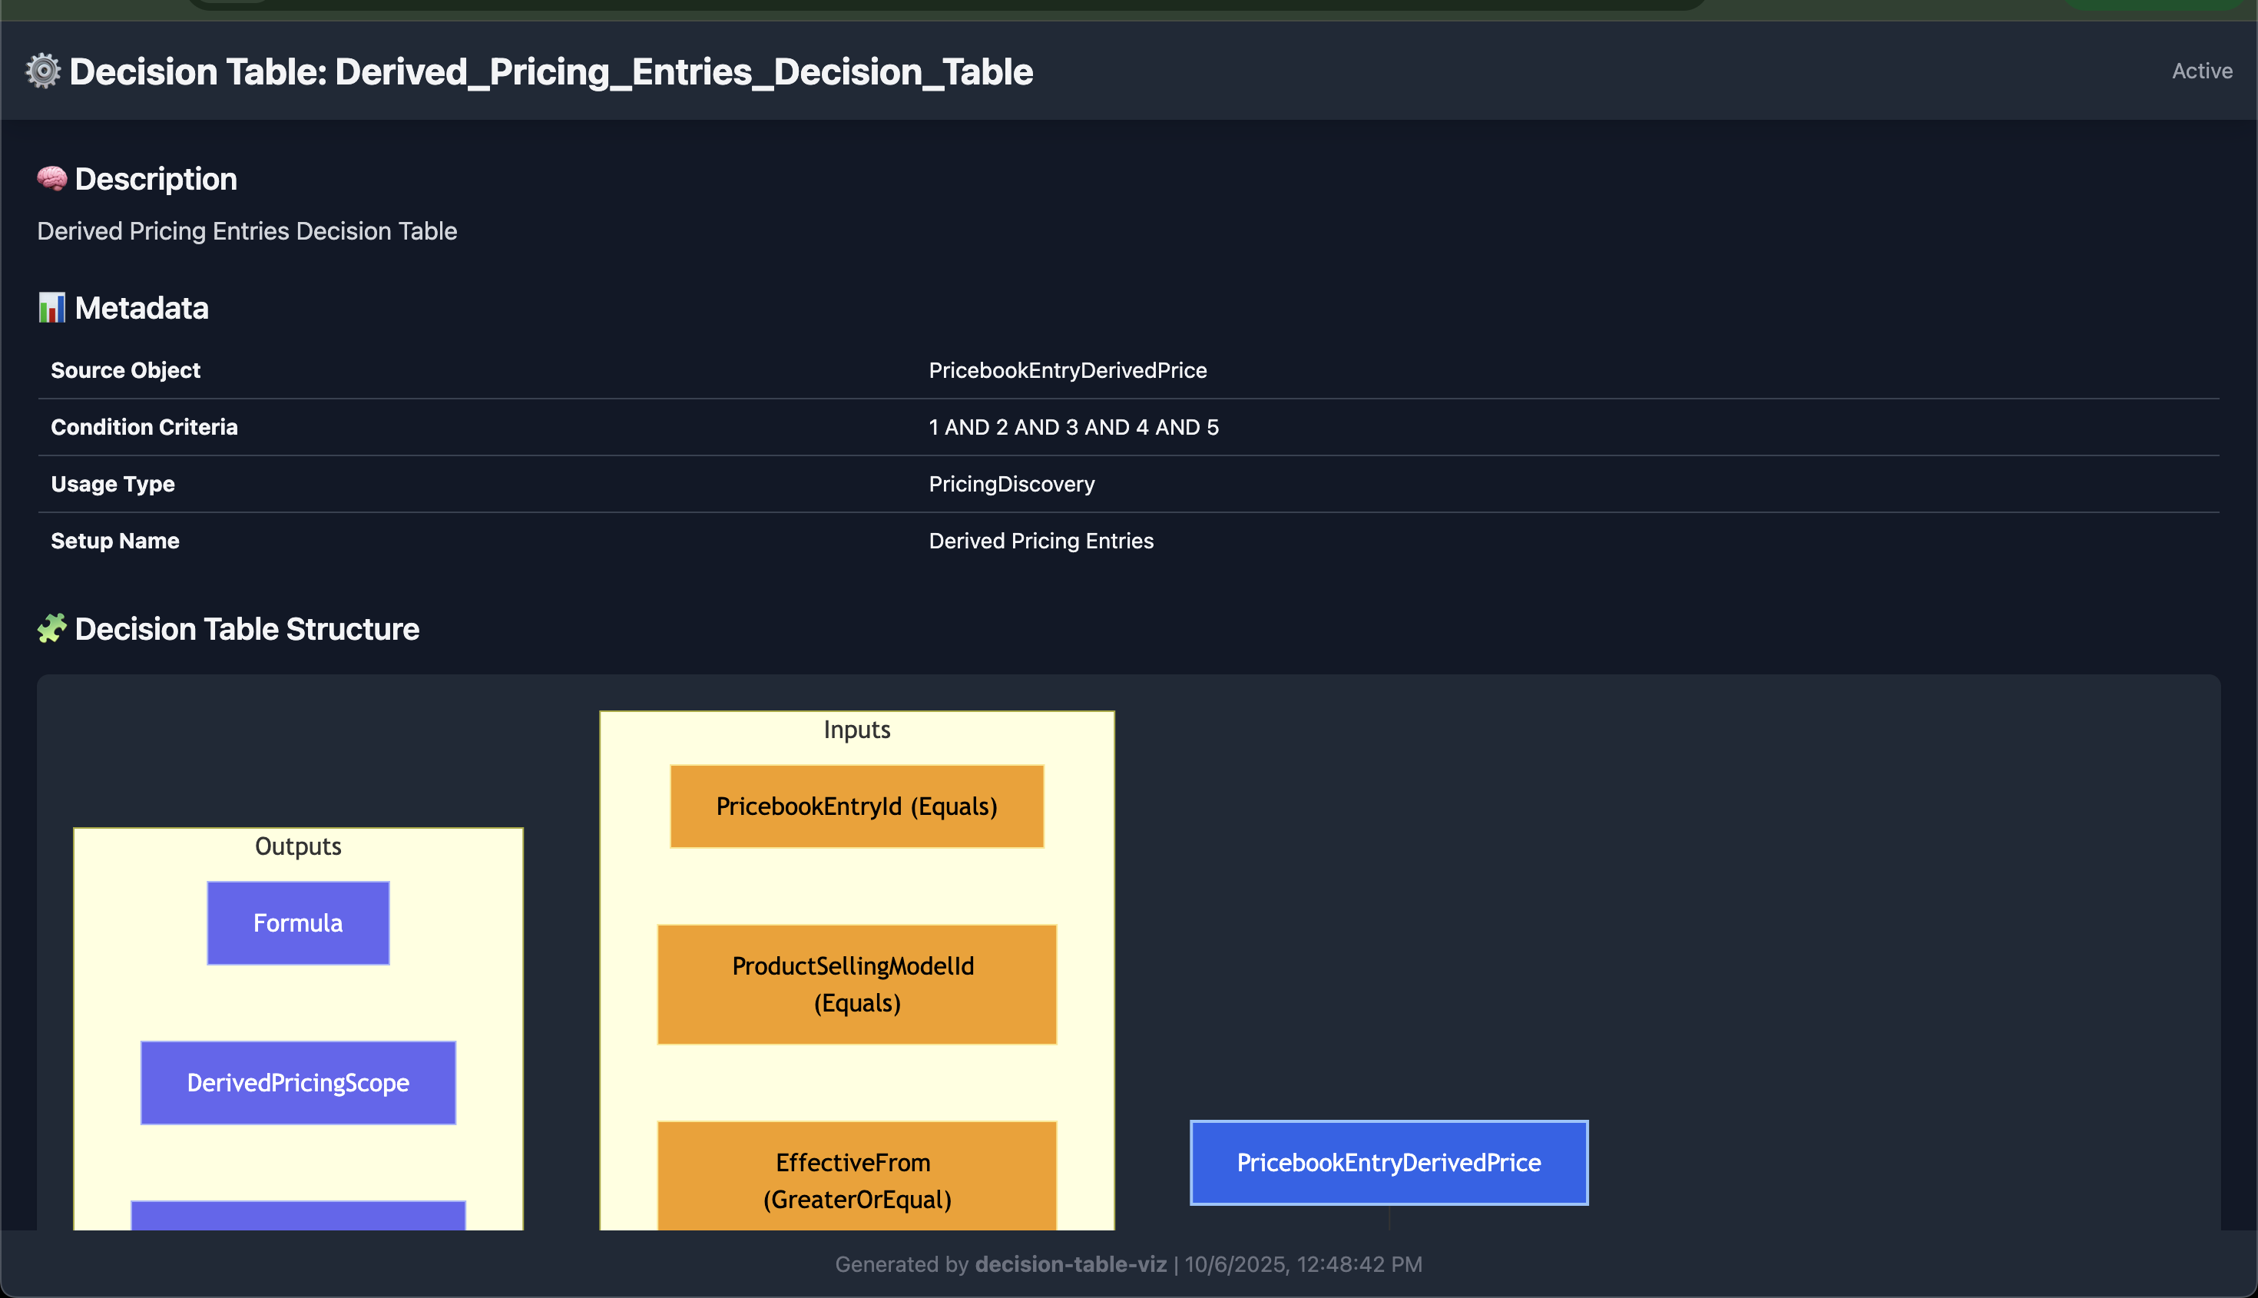Viewport: 2258px width, 1298px height.
Task: Click the decision-table-viz text in the footer
Action: click(1070, 1264)
